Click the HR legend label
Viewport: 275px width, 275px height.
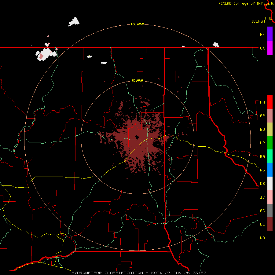click(x=262, y=143)
